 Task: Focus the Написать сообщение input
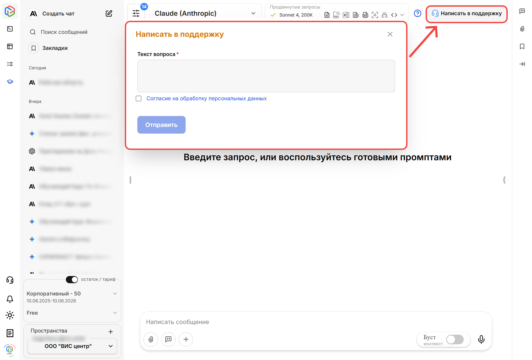pos(316,322)
